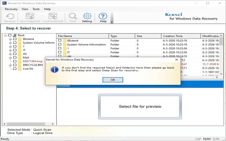Tick the $Extend checkbox in file list
The height and width of the screenshot is (141, 226).
(x=60, y=40)
